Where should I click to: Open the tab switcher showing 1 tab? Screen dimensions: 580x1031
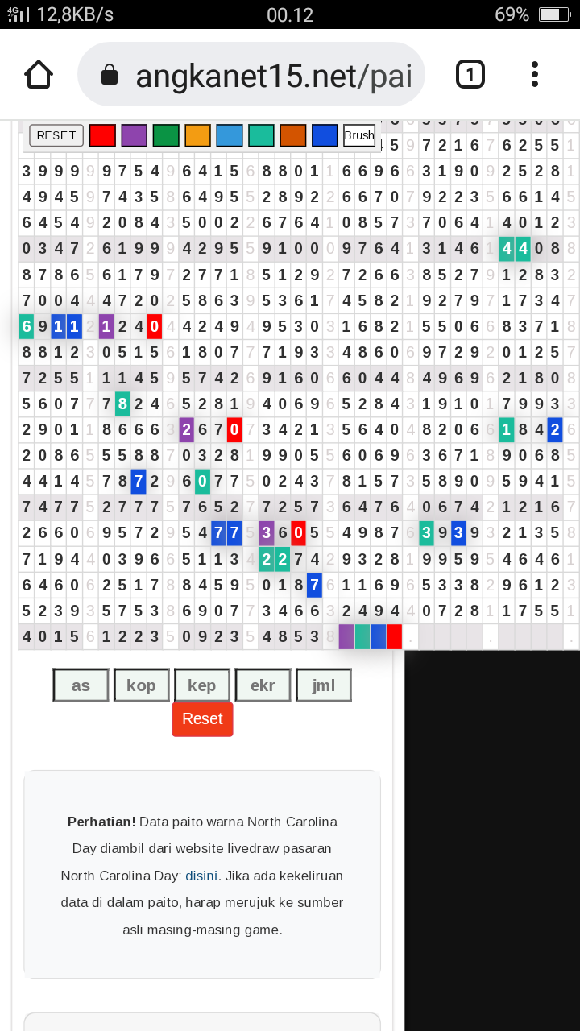470,75
